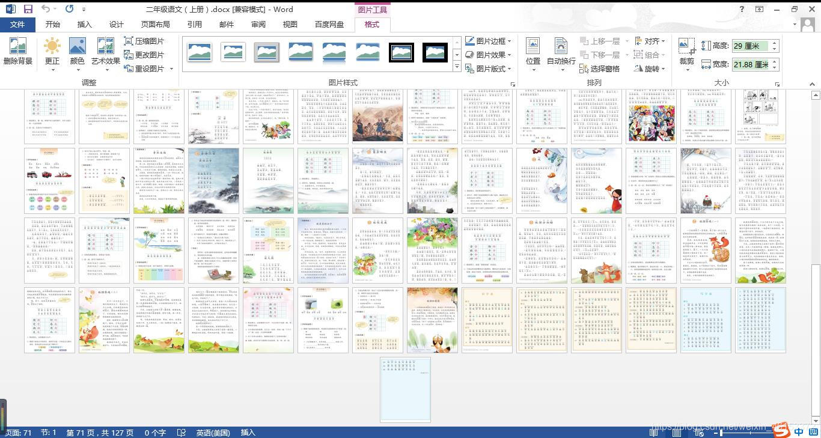Click the word count '0 个字'
This screenshot has height=438, width=821.
pos(155,433)
